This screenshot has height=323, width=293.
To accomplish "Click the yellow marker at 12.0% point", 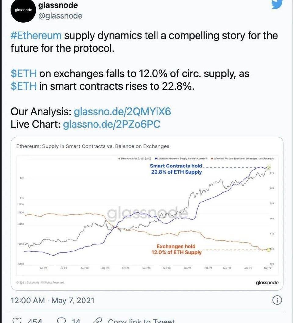I will [x=269, y=249].
